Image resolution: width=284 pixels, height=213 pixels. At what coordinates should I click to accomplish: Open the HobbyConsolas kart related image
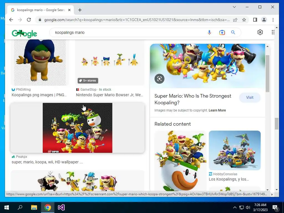[235, 150]
